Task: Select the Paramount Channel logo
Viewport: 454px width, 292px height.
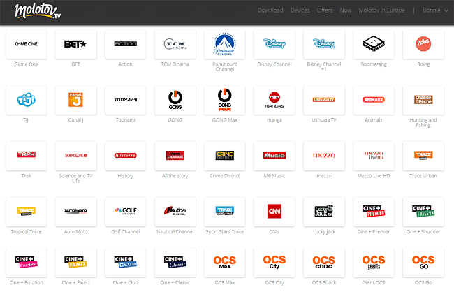Action: 225,44
